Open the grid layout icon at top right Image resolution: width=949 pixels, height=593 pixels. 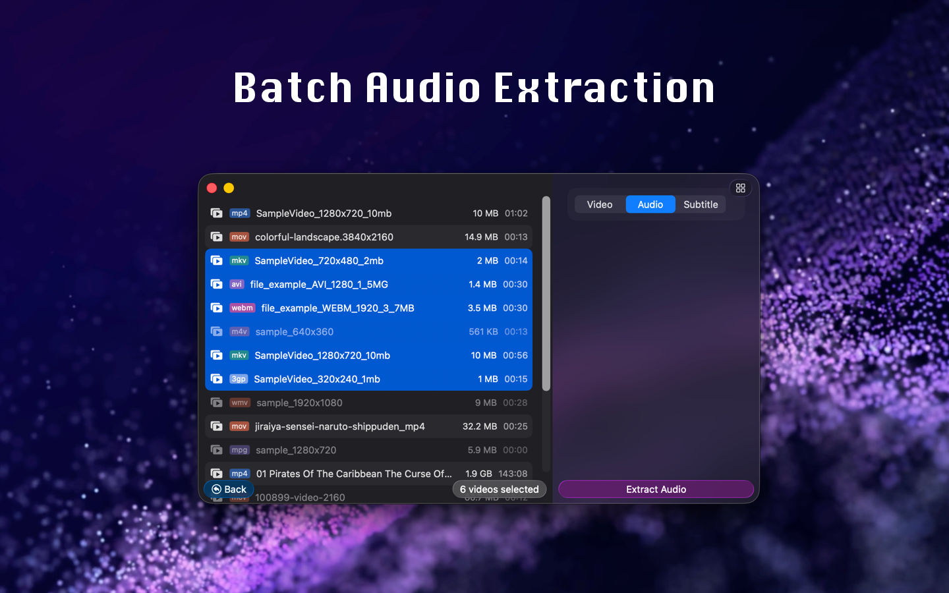741,188
